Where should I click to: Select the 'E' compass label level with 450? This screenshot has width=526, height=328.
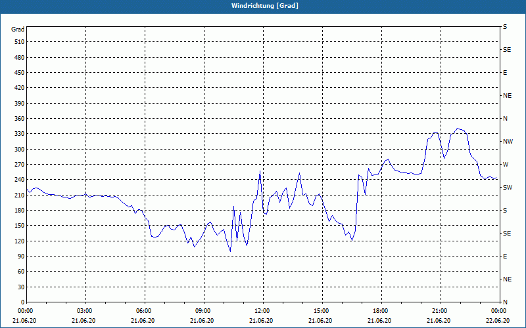[x=505, y=73]
